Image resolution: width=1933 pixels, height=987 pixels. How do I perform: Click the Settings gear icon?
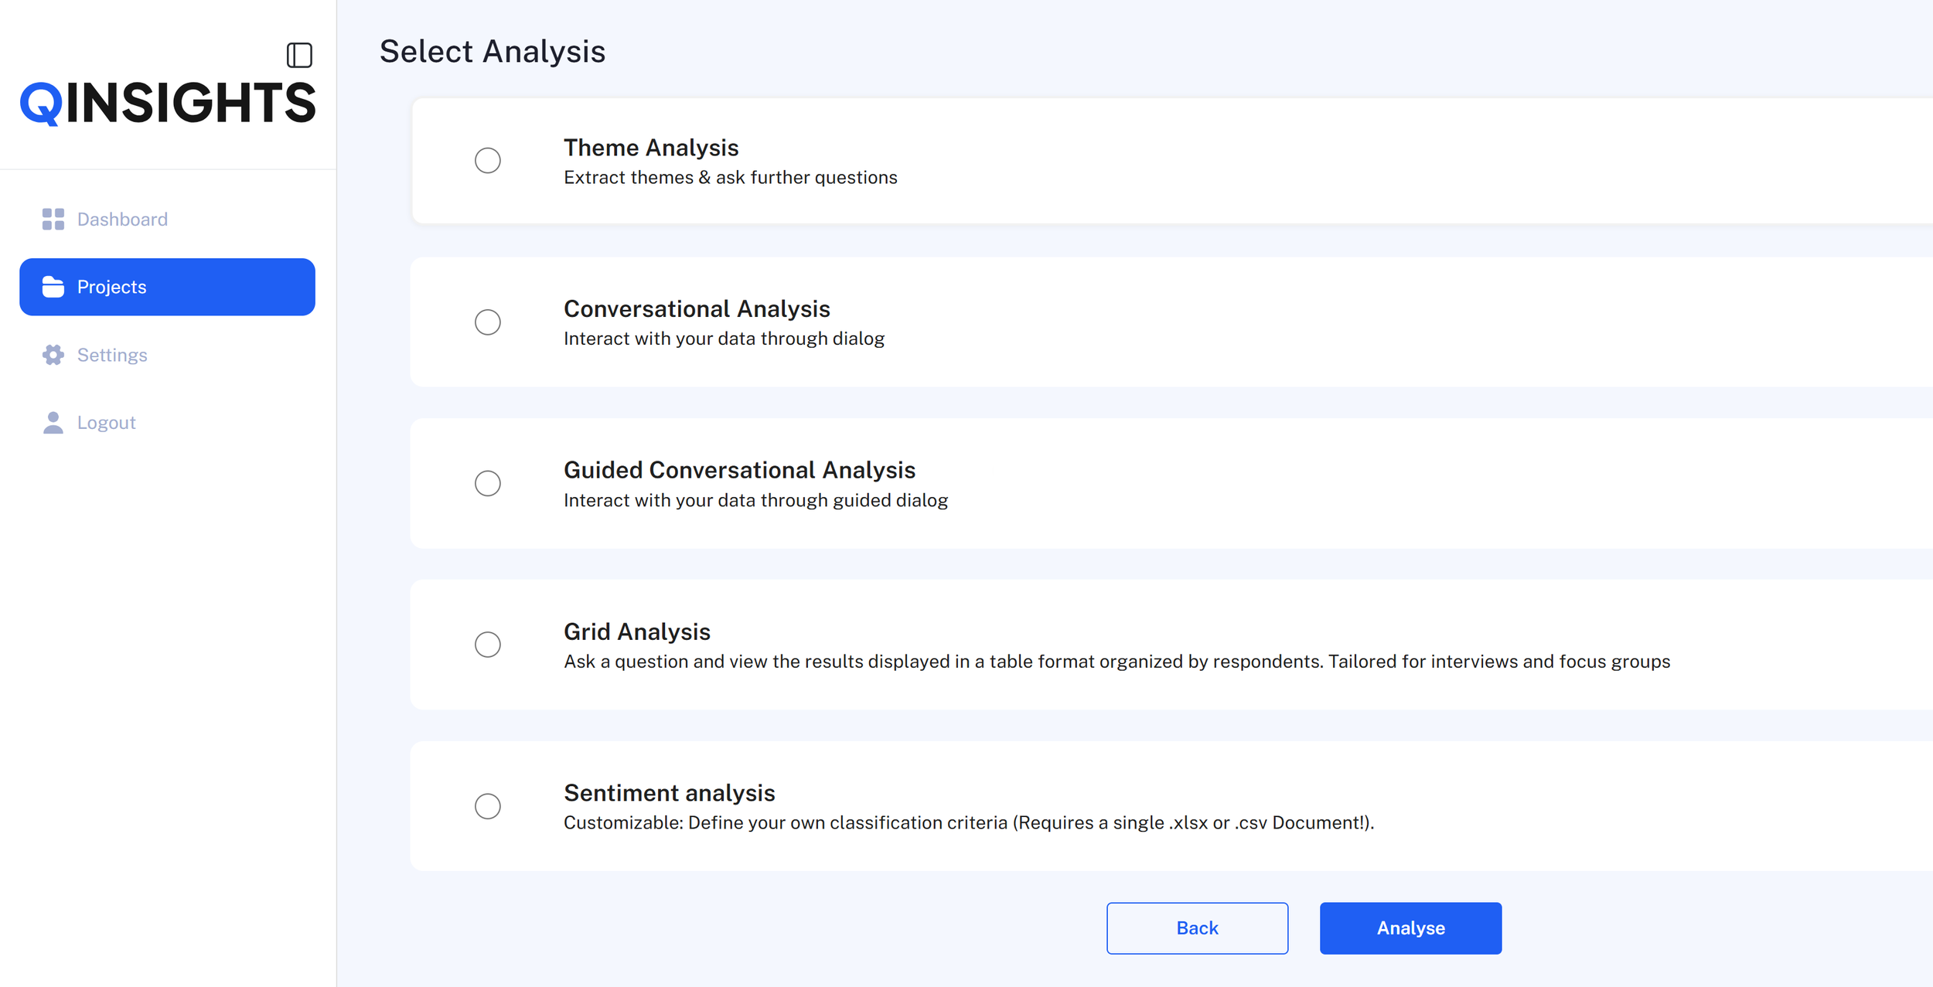tap(53, 355)
